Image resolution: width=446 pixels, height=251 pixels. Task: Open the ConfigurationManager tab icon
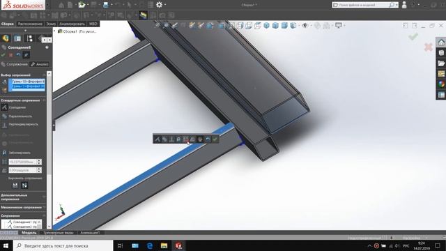pos(29,38)
